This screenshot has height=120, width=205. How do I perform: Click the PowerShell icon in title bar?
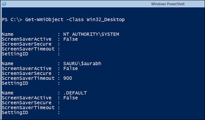pyautogui.click(x=4, y=4)
